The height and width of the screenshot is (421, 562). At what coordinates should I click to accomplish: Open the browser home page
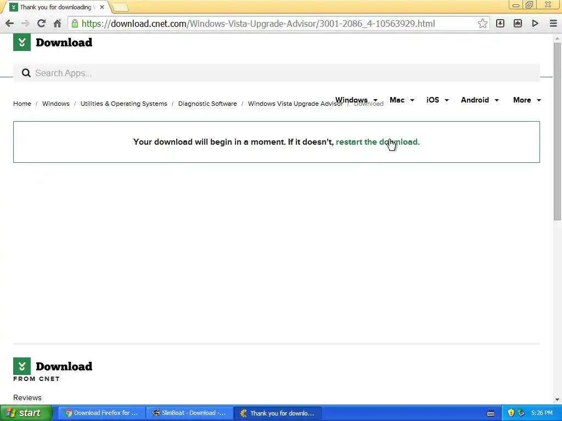point(57,24)
